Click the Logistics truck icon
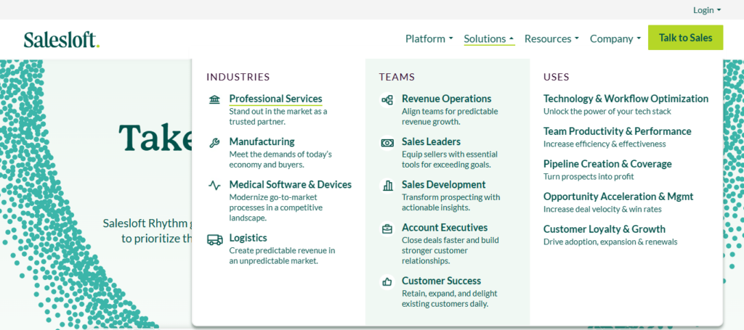 click(x=214, y=239)
